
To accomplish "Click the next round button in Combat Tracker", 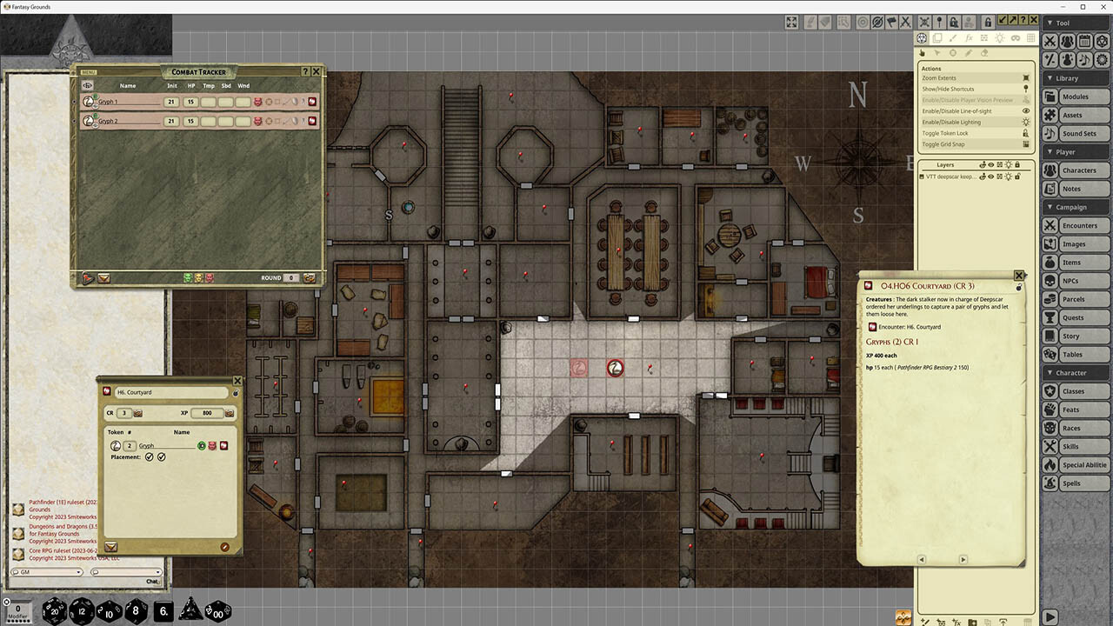I will [310, 278].
